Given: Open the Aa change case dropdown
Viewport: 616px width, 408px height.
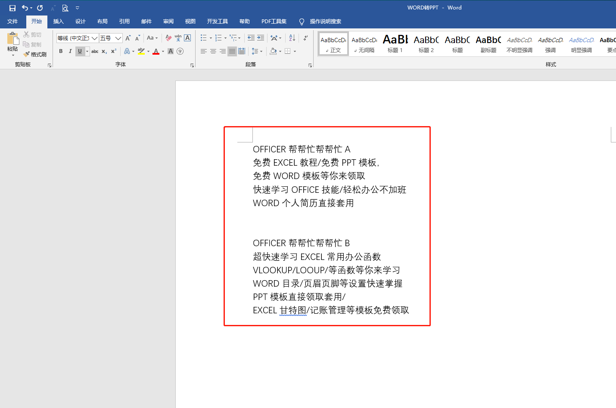Looking at the screenshot, I should pos(152,38).
